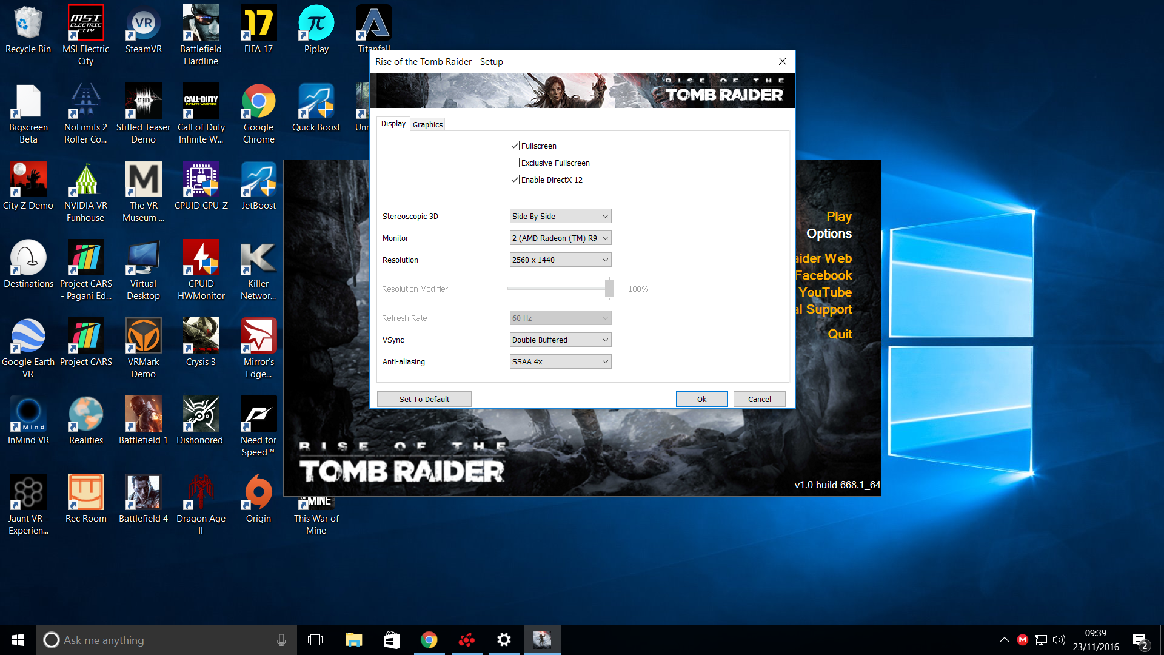Screen dimensions: 1164x655
Task: Open the Origin desktop shortcut
Action: point(258,499)
